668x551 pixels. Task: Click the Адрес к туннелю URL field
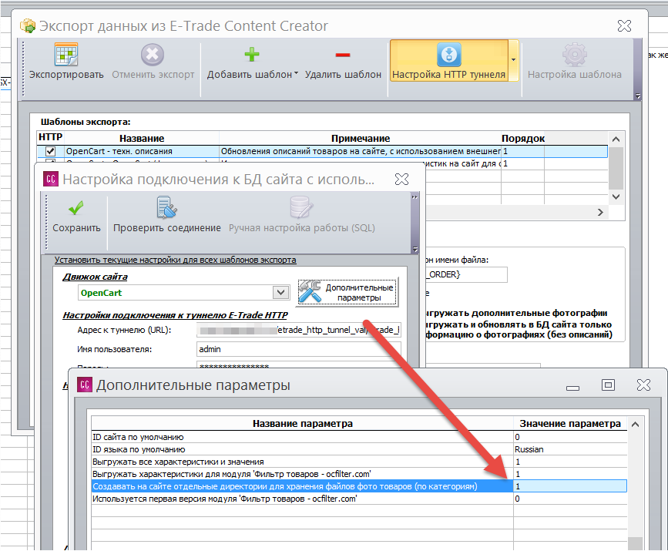(299, 330)
